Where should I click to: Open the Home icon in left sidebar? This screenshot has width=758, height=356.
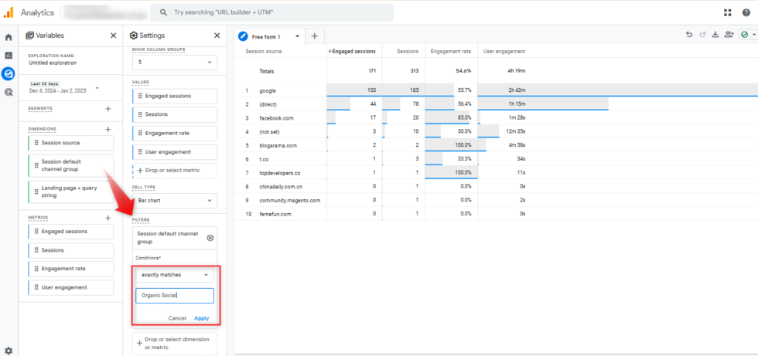coord(9,37)
